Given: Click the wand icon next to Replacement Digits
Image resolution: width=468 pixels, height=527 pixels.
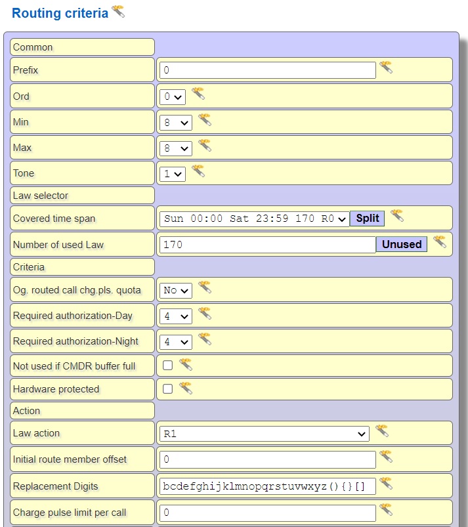Looking at the screenshot, I should [x=385, y=484].
